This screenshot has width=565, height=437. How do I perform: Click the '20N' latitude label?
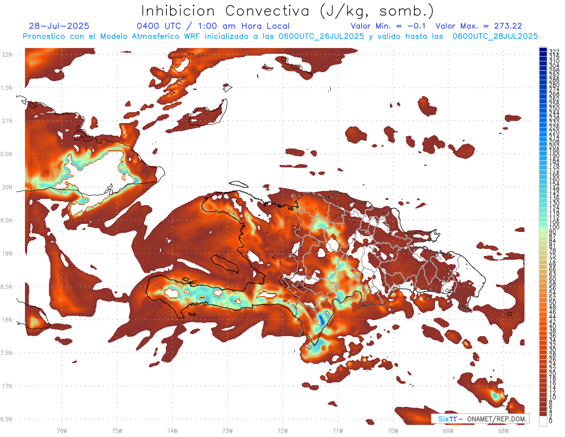7,187
